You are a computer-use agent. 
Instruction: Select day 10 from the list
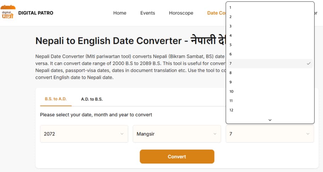270,91
